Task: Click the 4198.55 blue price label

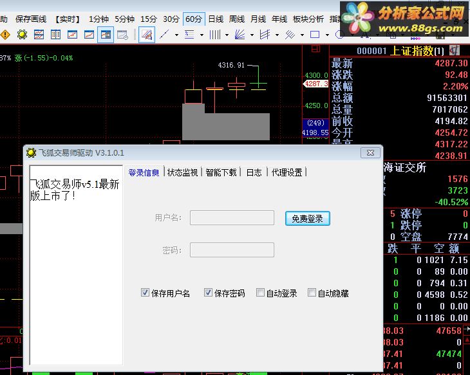Action: point(315,133)
